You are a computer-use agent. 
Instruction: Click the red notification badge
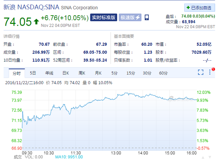[213, 69]
